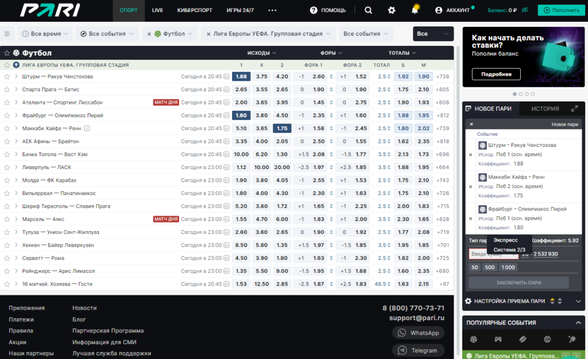Open statistics icon for Ливерпуль — ЛАСК row
Screen dimensions: 588x359
tap(226, 167)
